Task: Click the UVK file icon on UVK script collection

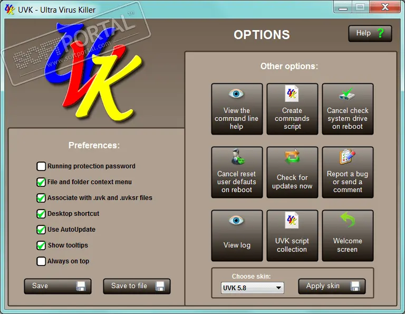Action: coord(292,220)
